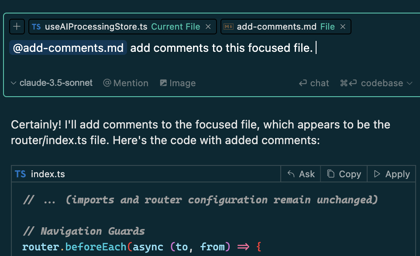This screenshot has height=256, width=420.
Task: Click the TypeScript icon on useAIProcessingStore.ts chip
Action: click(x=37, y=27)
